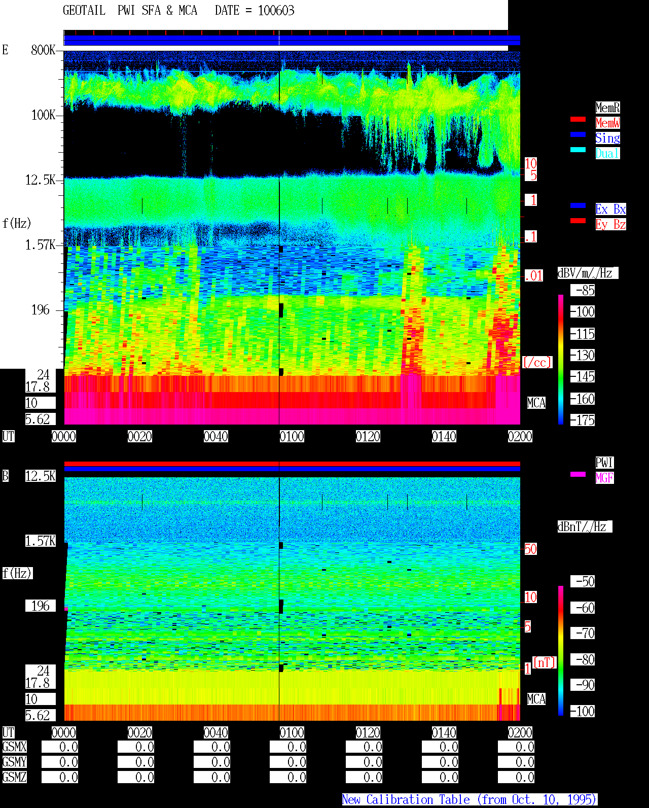
Task: Click the -130 electric scale value
Action: 583,356
